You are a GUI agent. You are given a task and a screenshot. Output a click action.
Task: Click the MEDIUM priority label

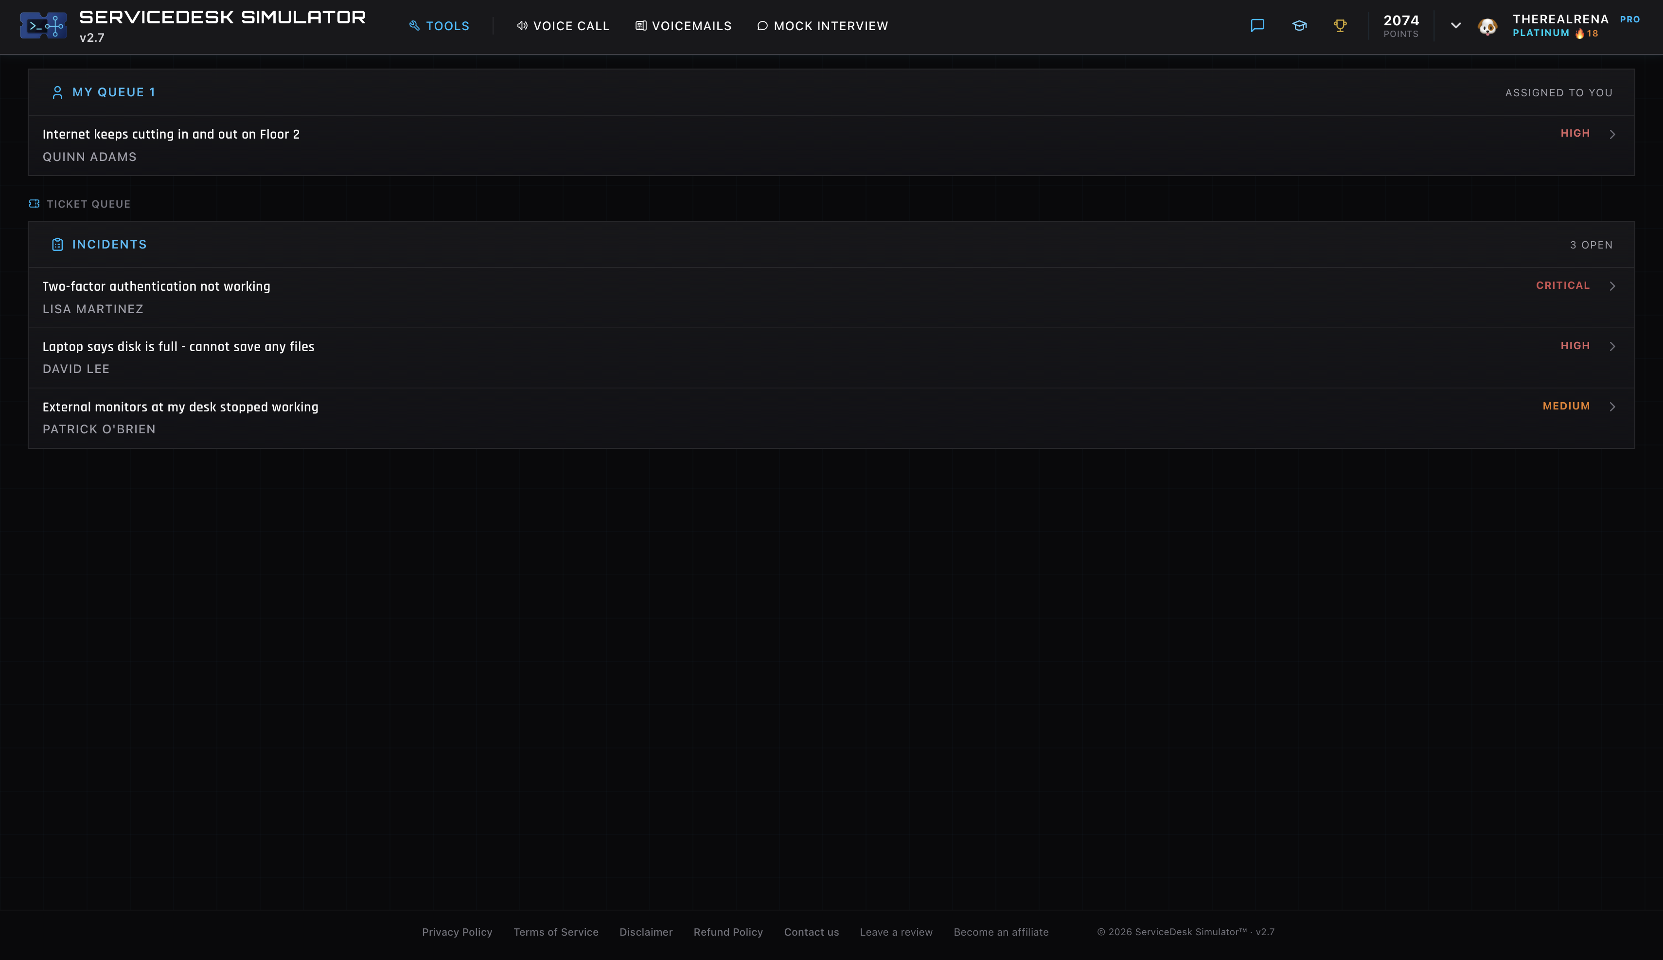point(1566,406)
